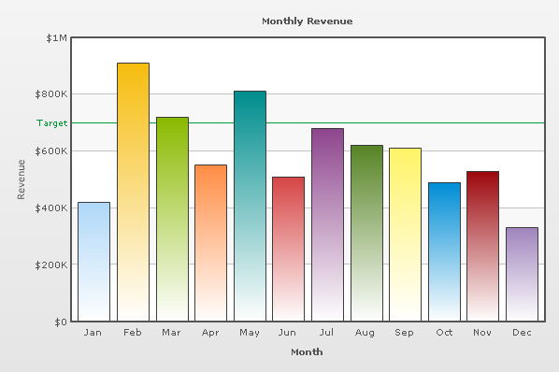Click the Mar month label

(x=171, y=333)
